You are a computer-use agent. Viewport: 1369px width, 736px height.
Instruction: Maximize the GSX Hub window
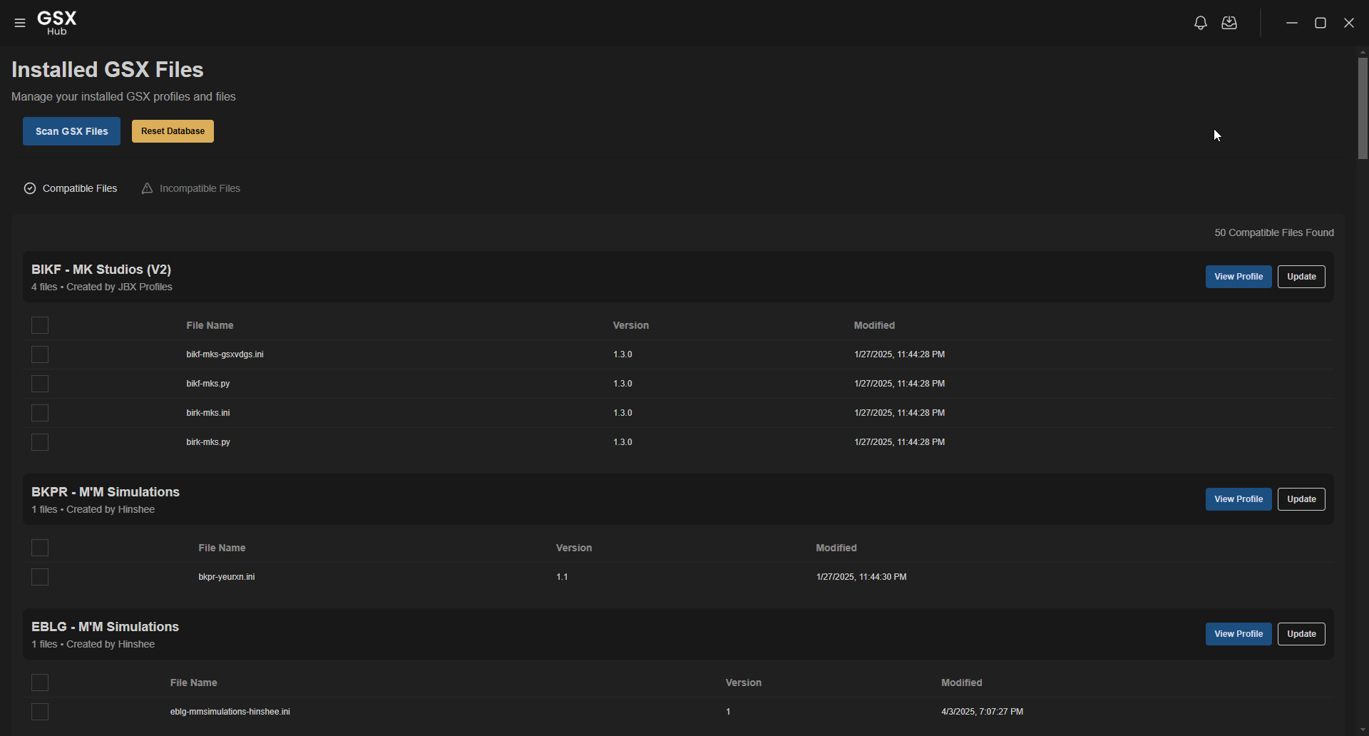pos(1321,23)
